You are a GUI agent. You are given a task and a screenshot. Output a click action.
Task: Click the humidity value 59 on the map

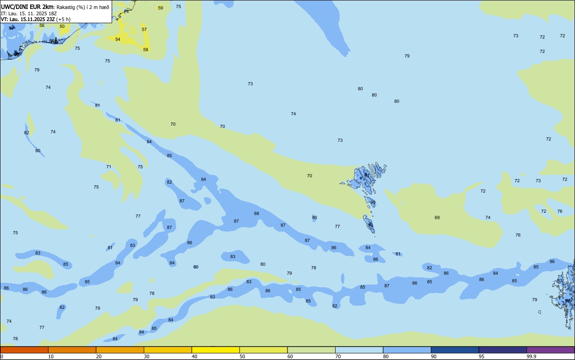pyautogui.click(x=160, y=8)
